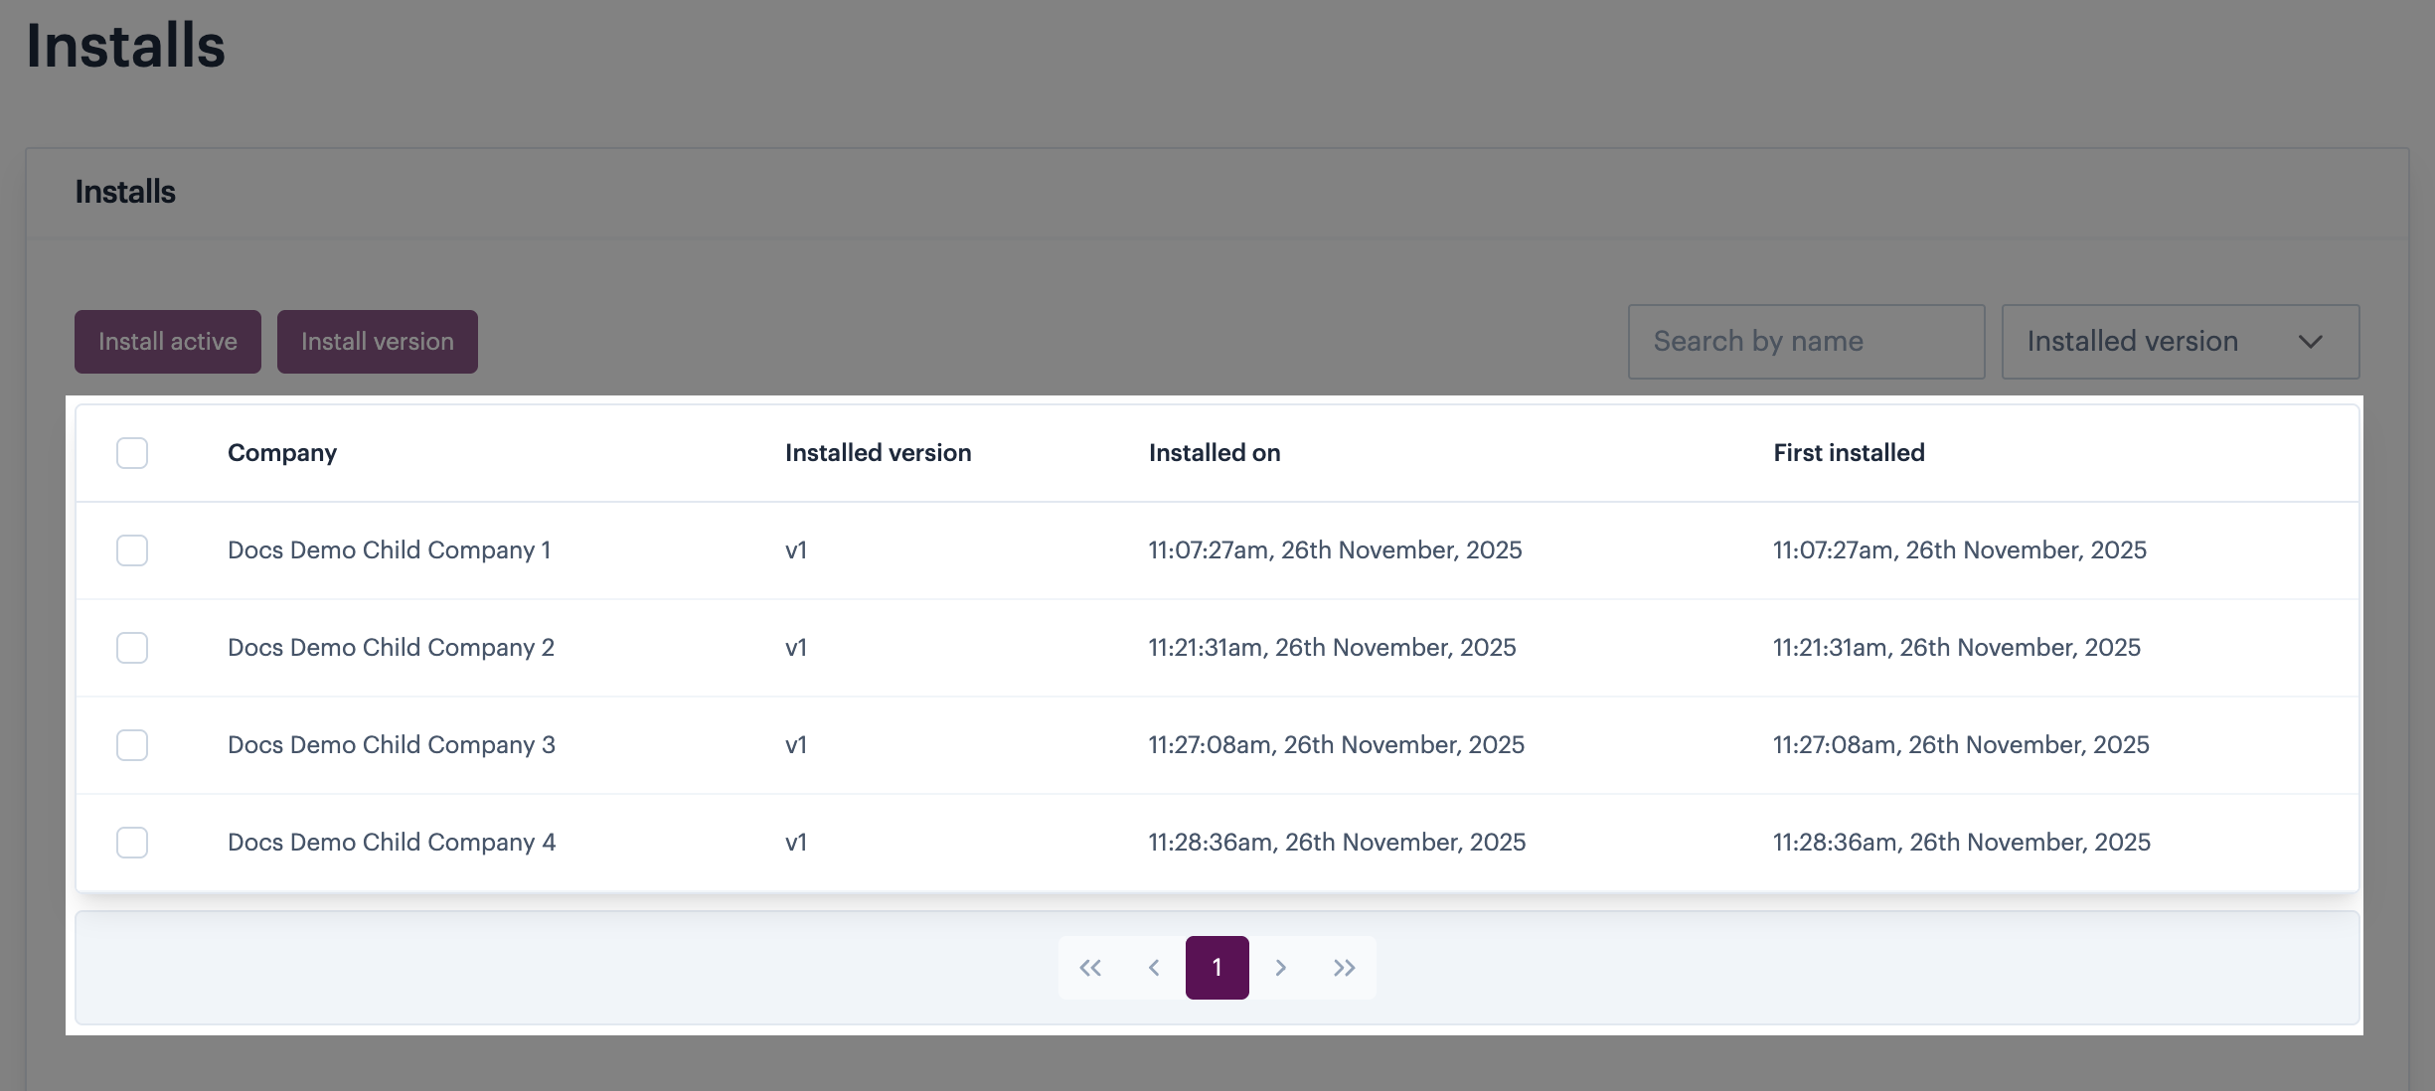Click the Docs Demo Child Company 4 name
Image resolution: width=2435 pixels, height=1091 pixels.
click(392, 843)
